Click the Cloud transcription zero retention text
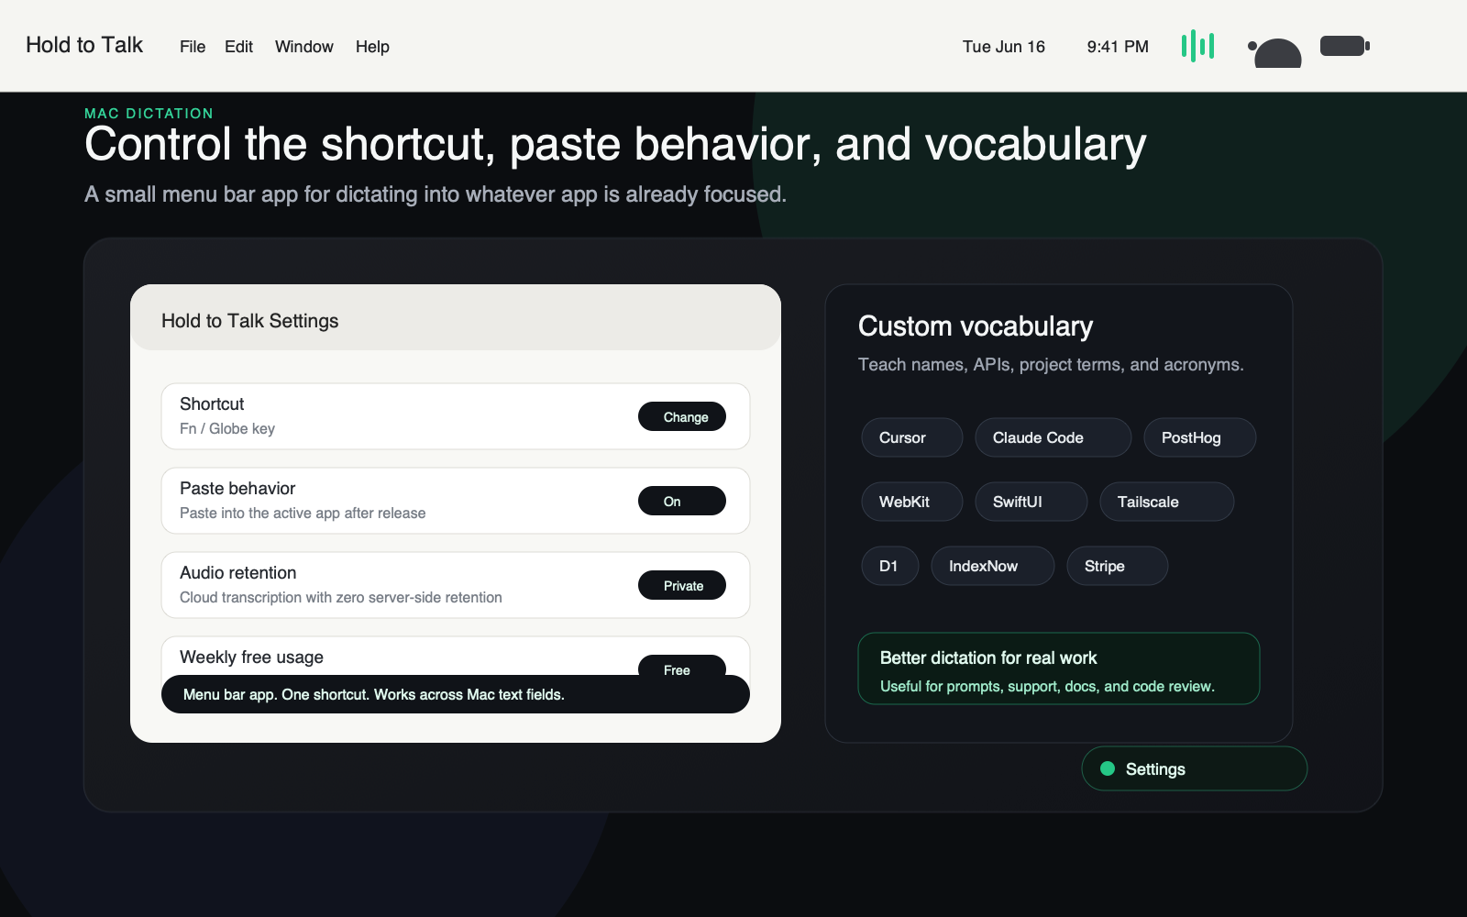The image size is (1467, 917). click(341, 598)
